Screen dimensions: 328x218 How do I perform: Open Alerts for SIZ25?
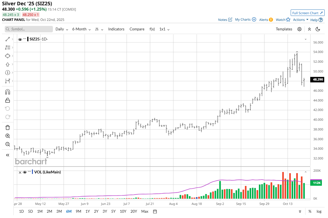(266, 20)
